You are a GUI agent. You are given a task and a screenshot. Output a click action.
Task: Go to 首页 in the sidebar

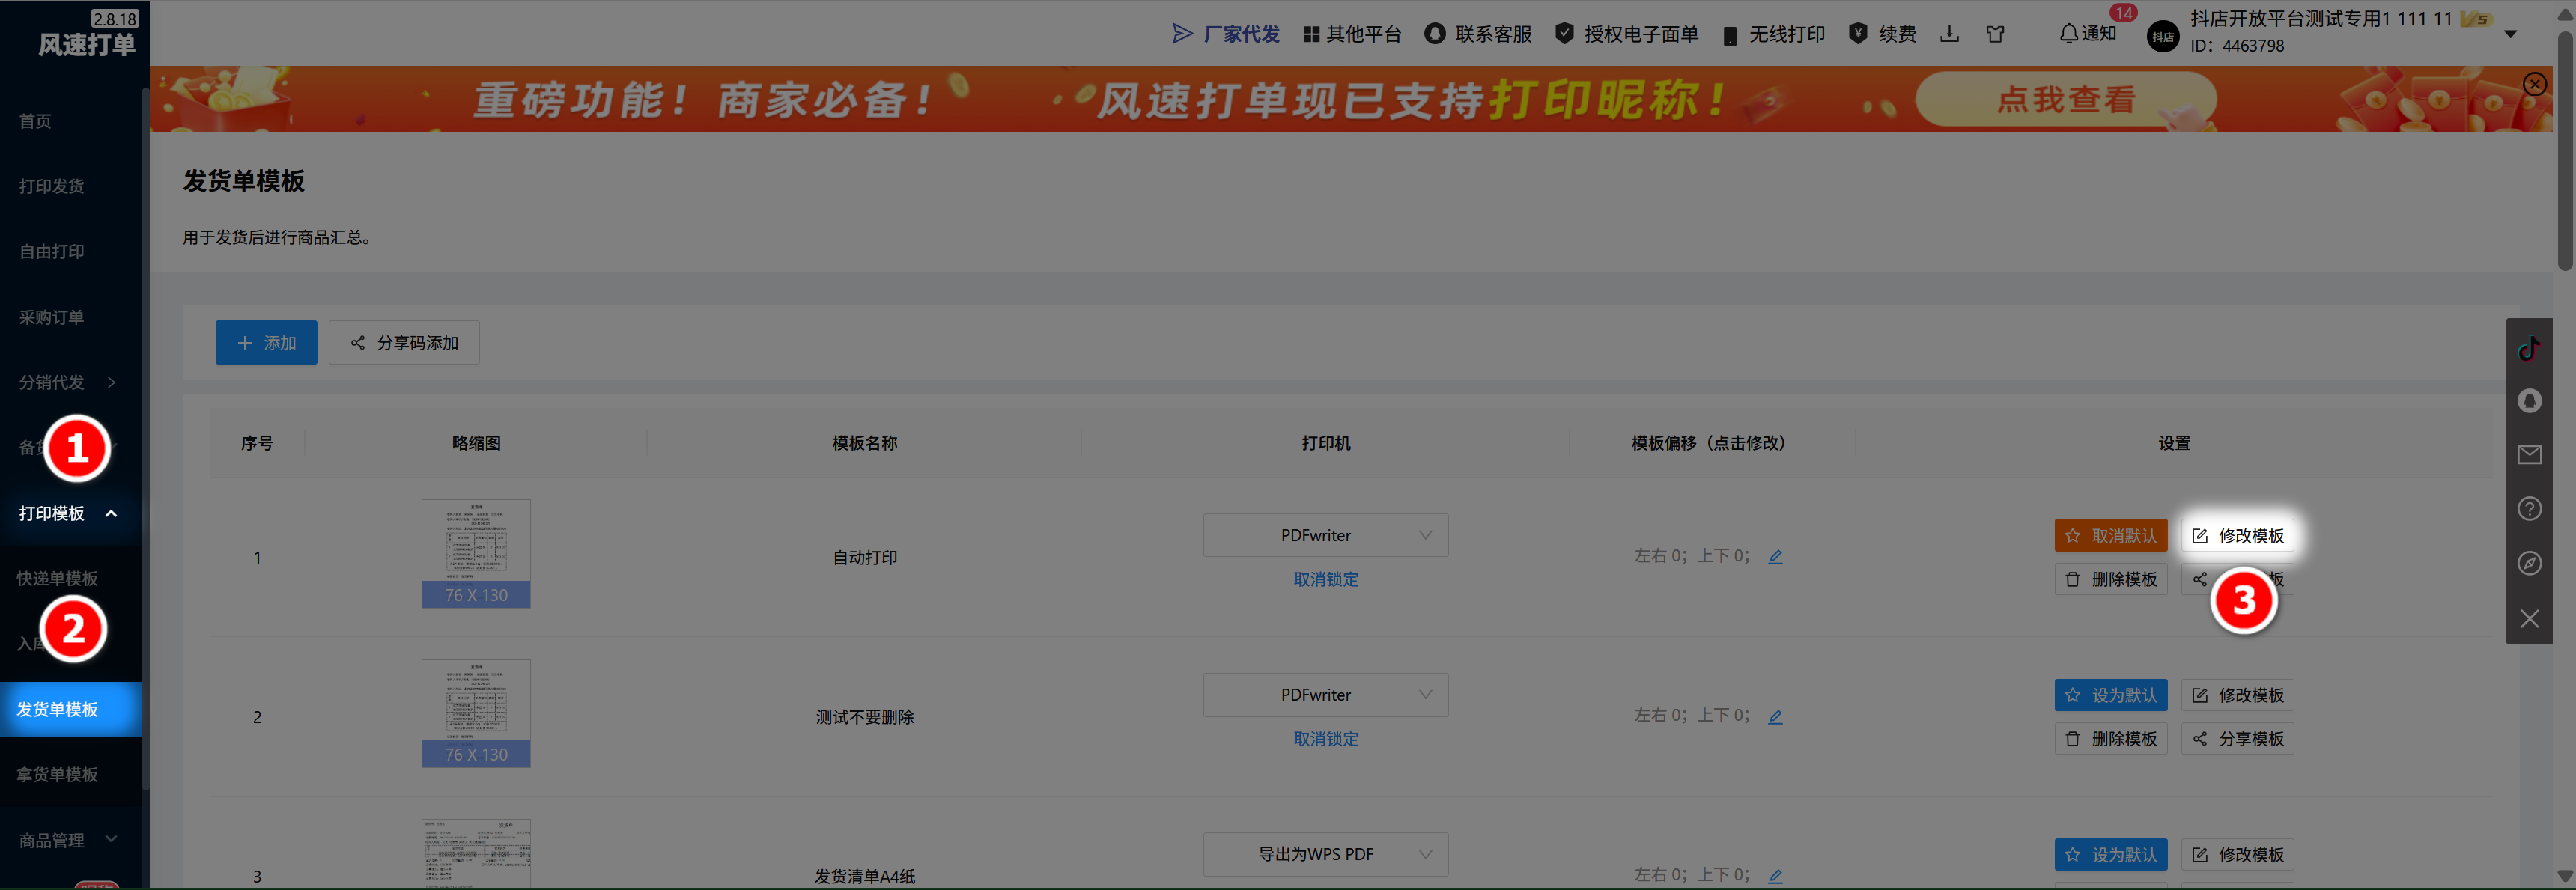36,121
